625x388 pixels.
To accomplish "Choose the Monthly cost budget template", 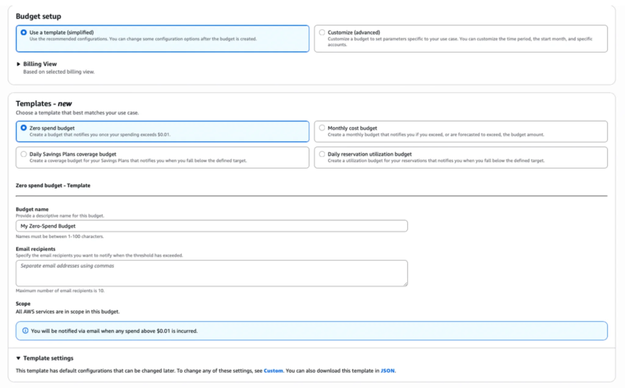I will point(322,128).
